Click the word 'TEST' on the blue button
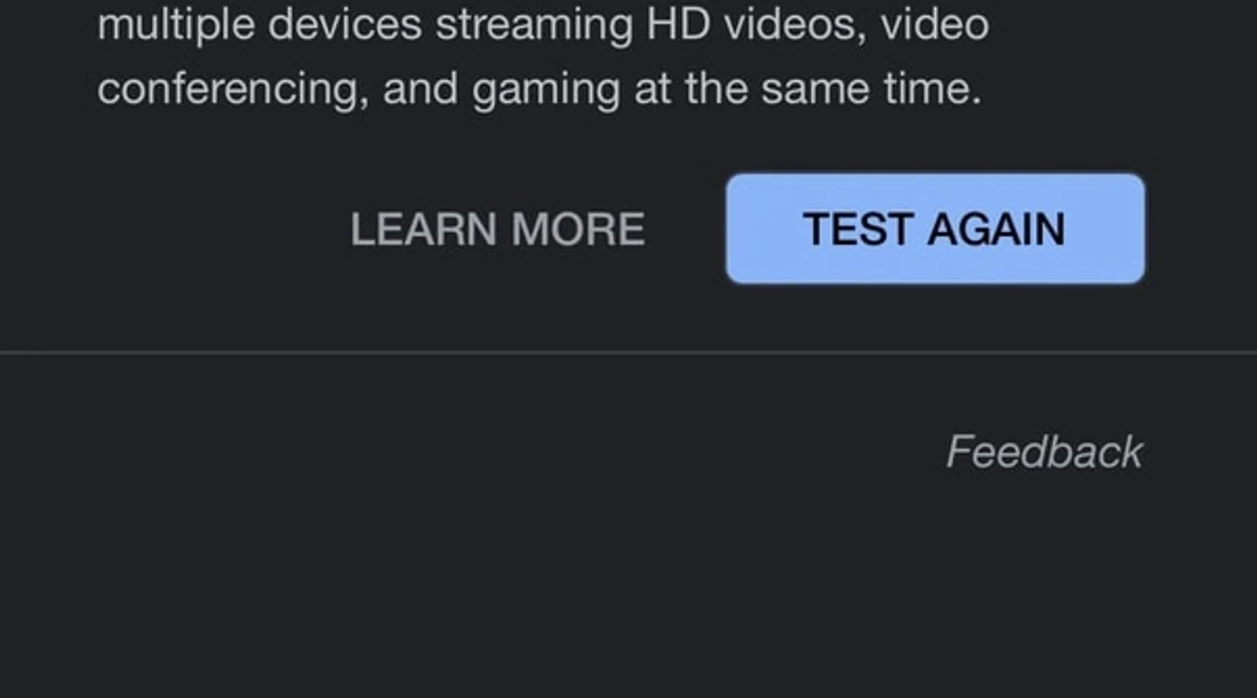This screenshot has height=698, width=1257. point(858,229)
